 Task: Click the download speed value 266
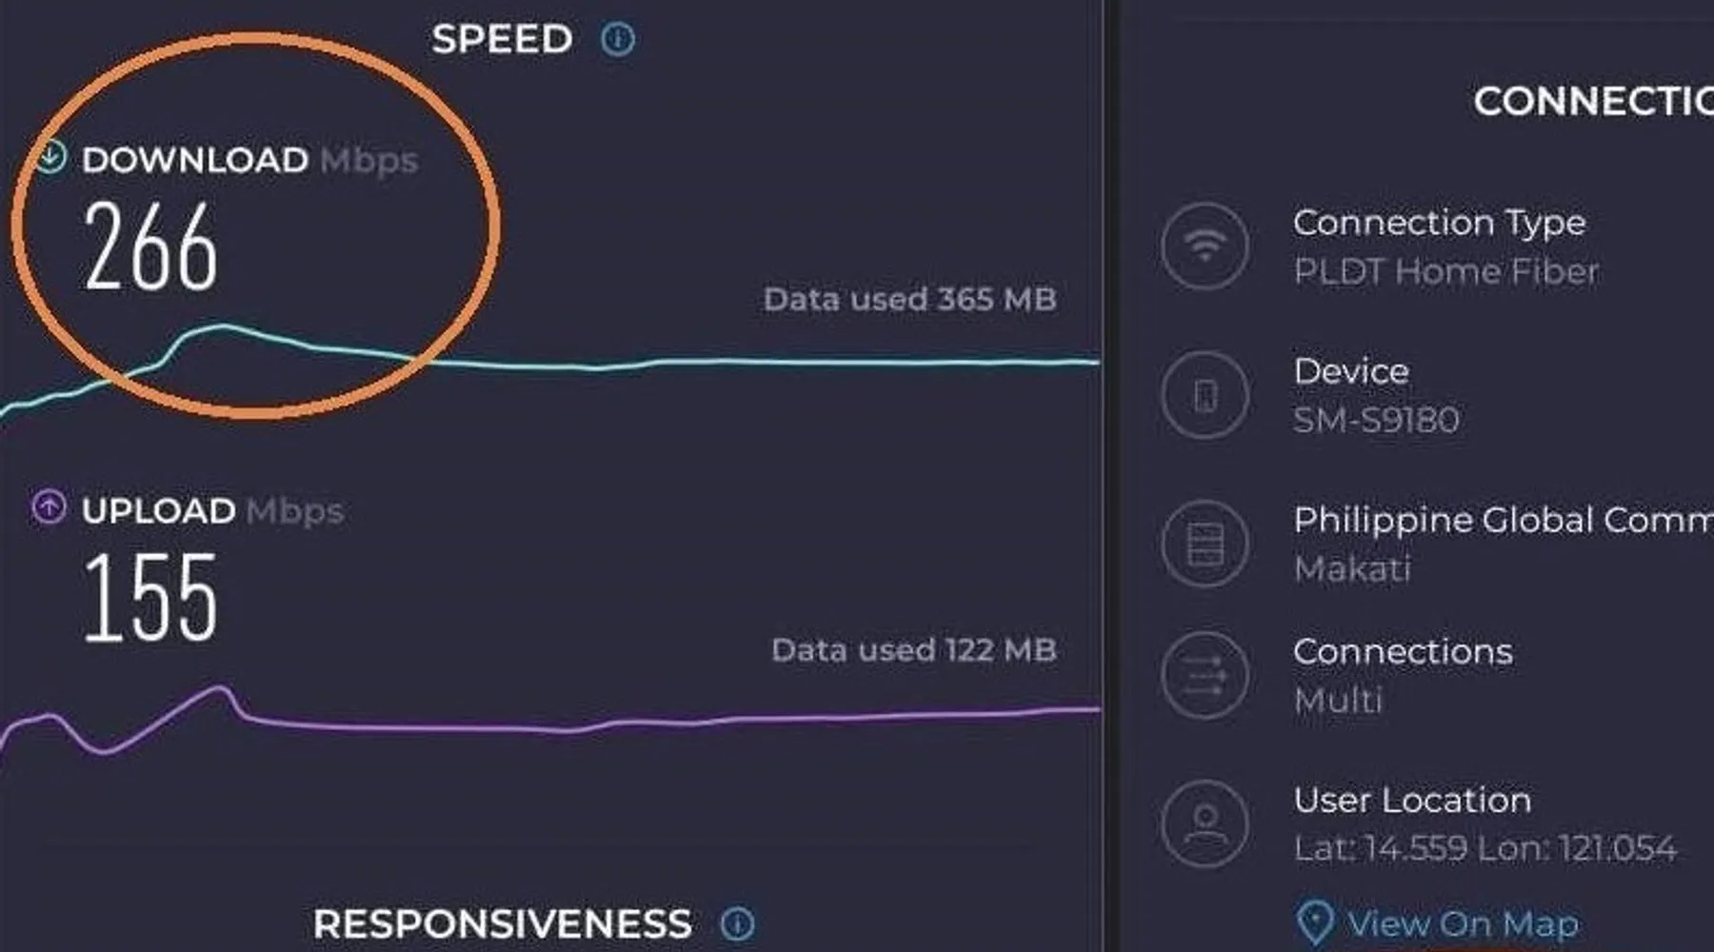tap(150, 248)
